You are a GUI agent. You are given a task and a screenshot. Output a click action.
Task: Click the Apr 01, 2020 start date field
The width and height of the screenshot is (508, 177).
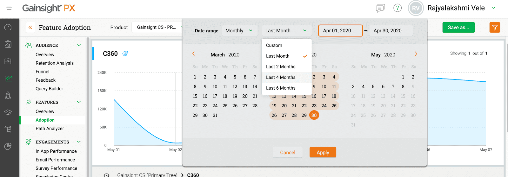[x=340, y=31]
